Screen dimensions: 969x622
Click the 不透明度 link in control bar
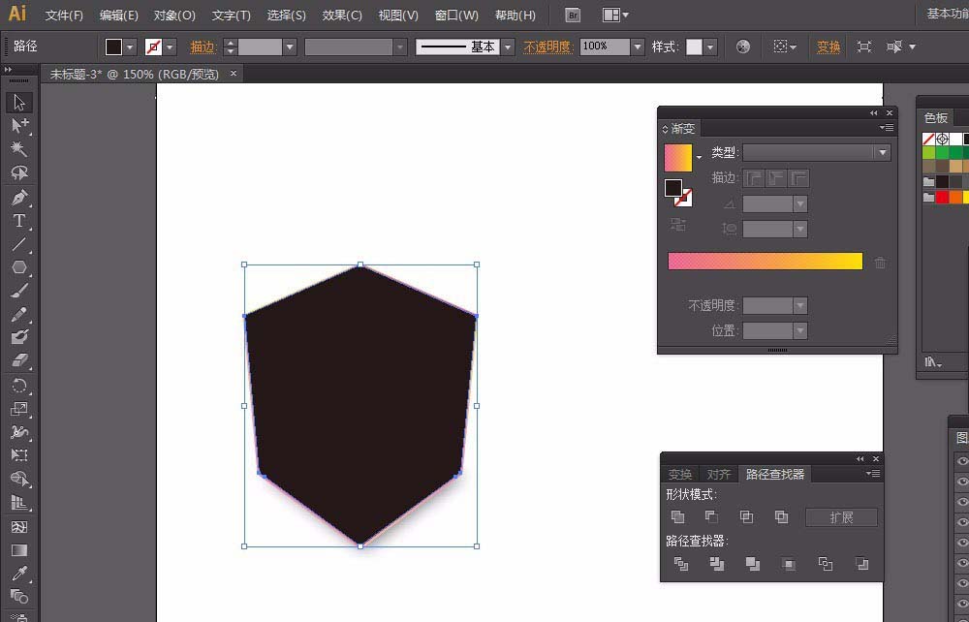pos(547,47)
